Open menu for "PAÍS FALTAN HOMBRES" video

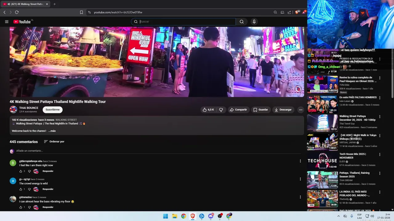(x=380, y=98)
